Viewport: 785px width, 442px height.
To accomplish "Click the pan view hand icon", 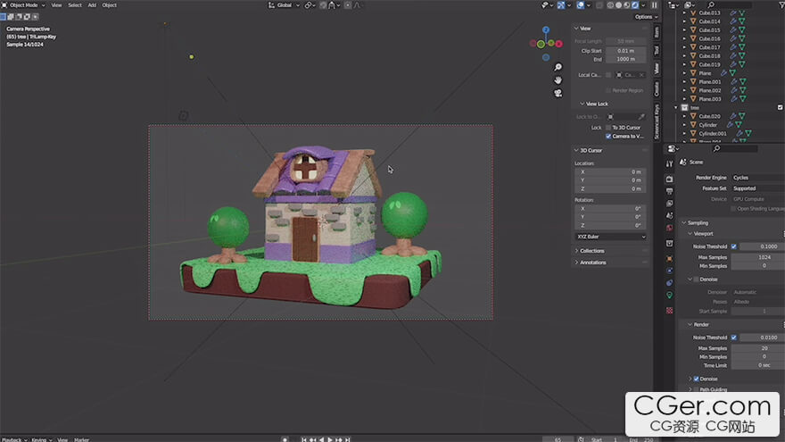I will point(558,80).
